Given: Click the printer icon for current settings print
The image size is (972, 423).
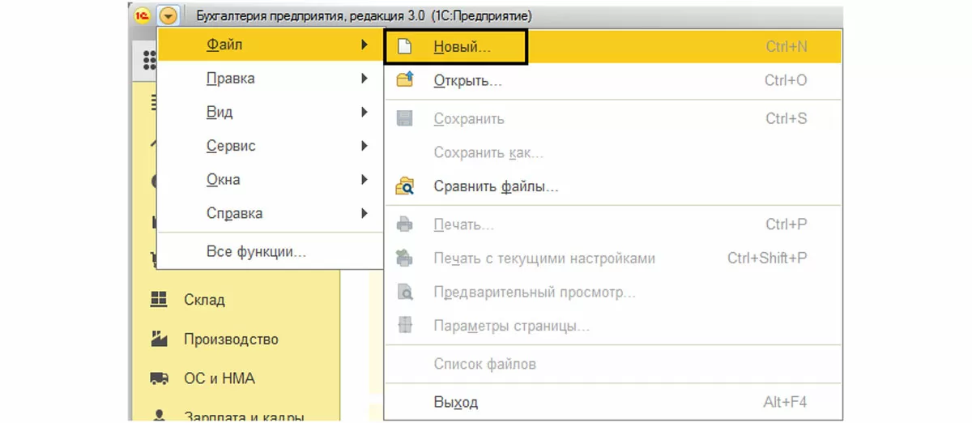Looking at the screenshot, I should click(404, 258).
